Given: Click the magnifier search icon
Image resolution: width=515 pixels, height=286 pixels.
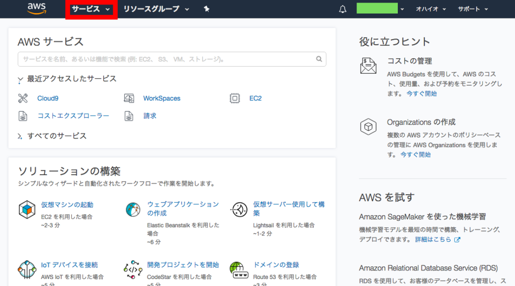Looking at the screenshot, I should click(319, 59).
